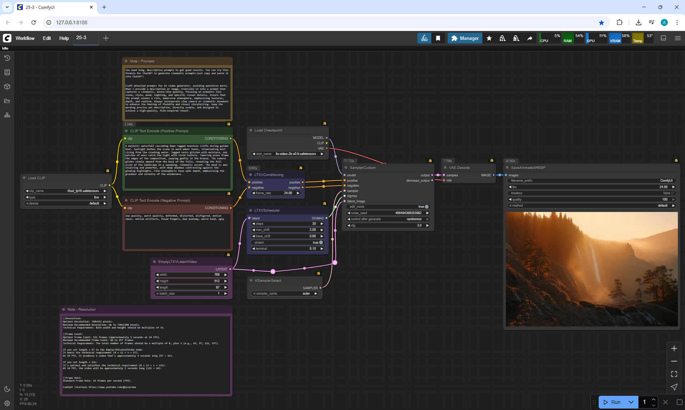
Task: Expand the Run button dropdown arrow
Action: 631,402
